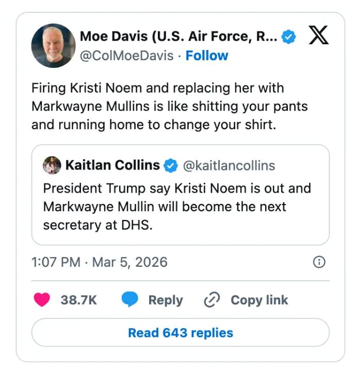This screenshot has height=376, width=358.
Task: Open Kaitlan Collins's small avatar
Action: coord(52,165)
